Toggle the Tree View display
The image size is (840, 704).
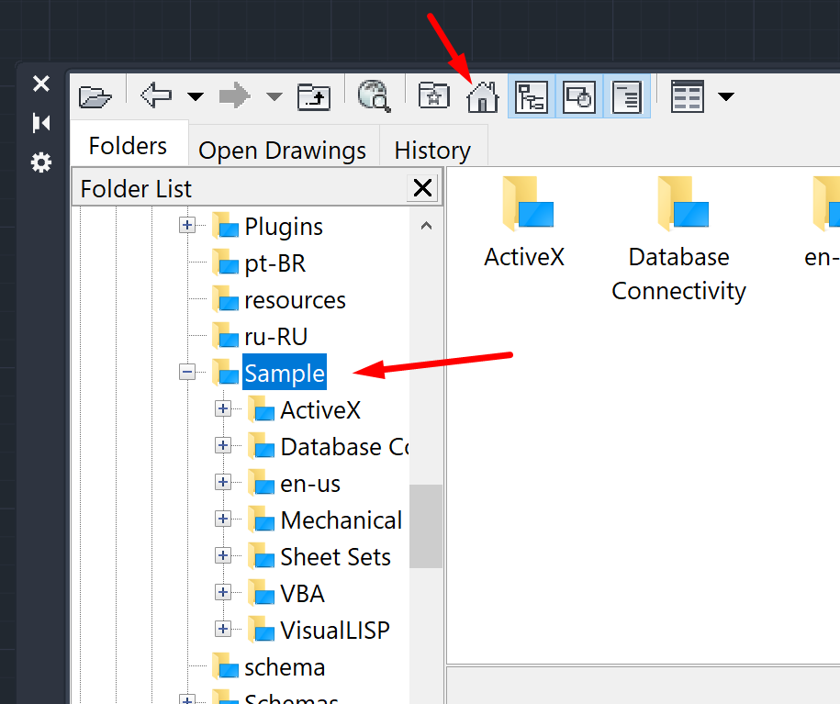[x=532, y=95]
